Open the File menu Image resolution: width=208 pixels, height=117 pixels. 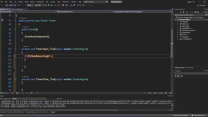click(x=2, y=2)
